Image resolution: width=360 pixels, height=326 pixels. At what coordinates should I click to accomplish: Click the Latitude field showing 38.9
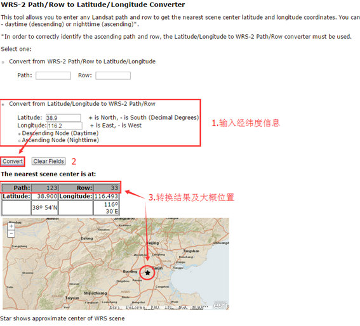[63, 118]
